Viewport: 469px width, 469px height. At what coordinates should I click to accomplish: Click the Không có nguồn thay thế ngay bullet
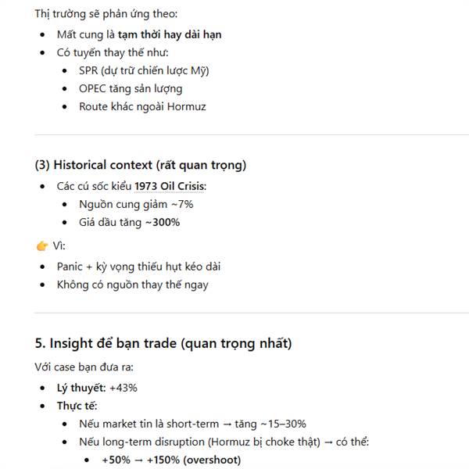click(132, 285)
